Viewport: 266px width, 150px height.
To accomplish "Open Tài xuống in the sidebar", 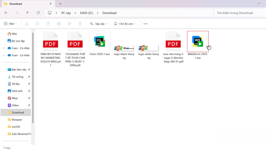I will [17, 77].
